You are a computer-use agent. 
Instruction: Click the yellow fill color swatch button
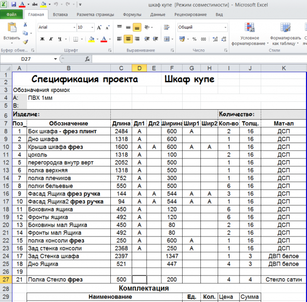92,39
